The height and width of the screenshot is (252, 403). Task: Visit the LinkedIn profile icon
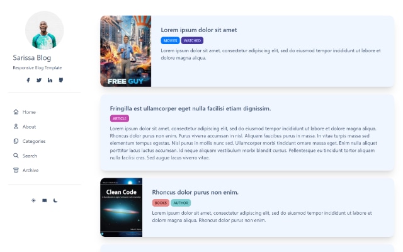50,80
